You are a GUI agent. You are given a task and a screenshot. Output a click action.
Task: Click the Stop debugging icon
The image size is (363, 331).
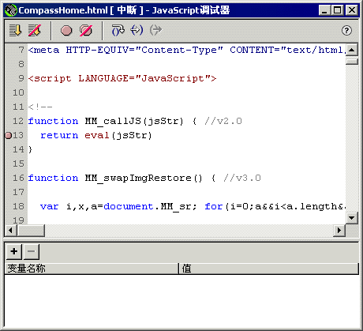(35, 30)
